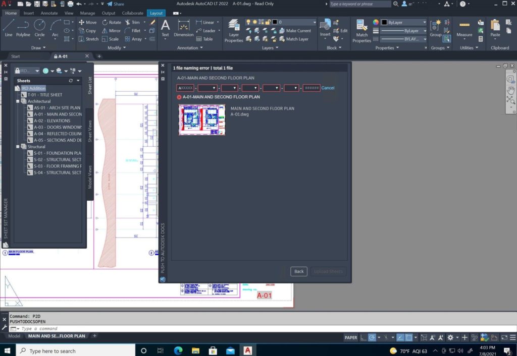Click the A-01 drawing thumbnail preview
Screen dimensions: 517x356
(x=202, y=120)
